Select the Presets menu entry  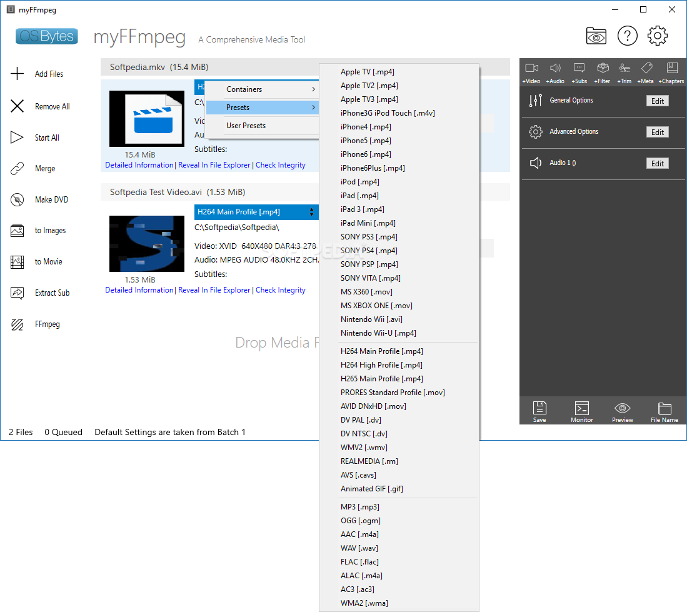(262, 108)
